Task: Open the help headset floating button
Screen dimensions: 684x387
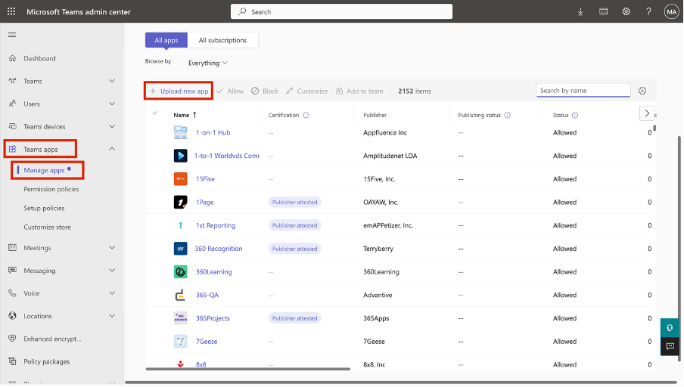Action: (670, 328)
